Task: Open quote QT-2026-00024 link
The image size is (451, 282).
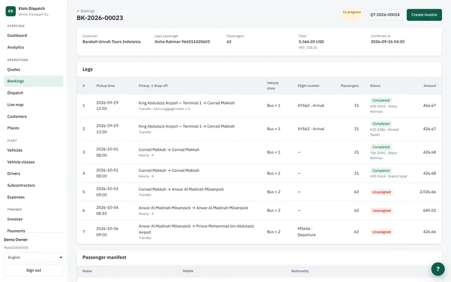Action: point(385,14)
